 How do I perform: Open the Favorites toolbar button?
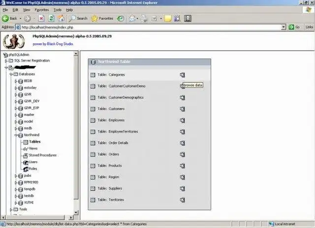click(102, 19)
